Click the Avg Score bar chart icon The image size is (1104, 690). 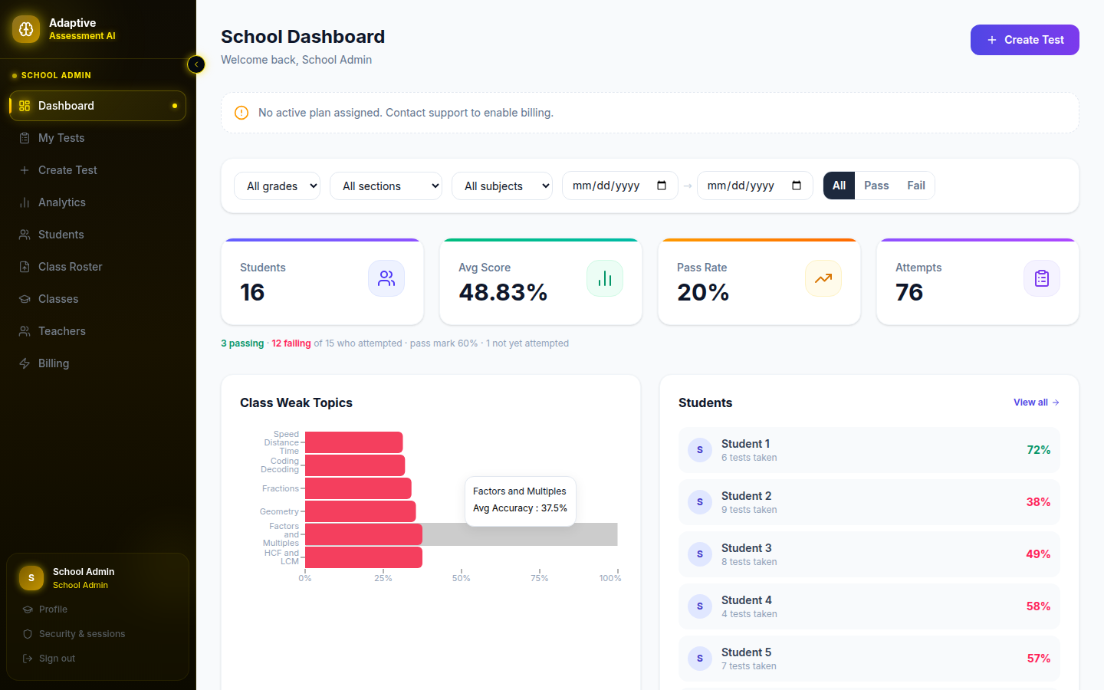tap(605, 278)
